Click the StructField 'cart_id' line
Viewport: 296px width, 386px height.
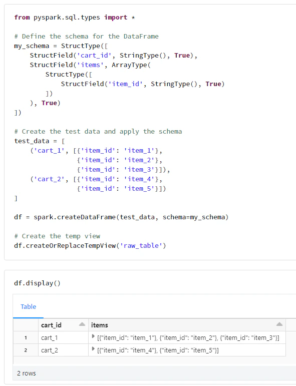114,56
